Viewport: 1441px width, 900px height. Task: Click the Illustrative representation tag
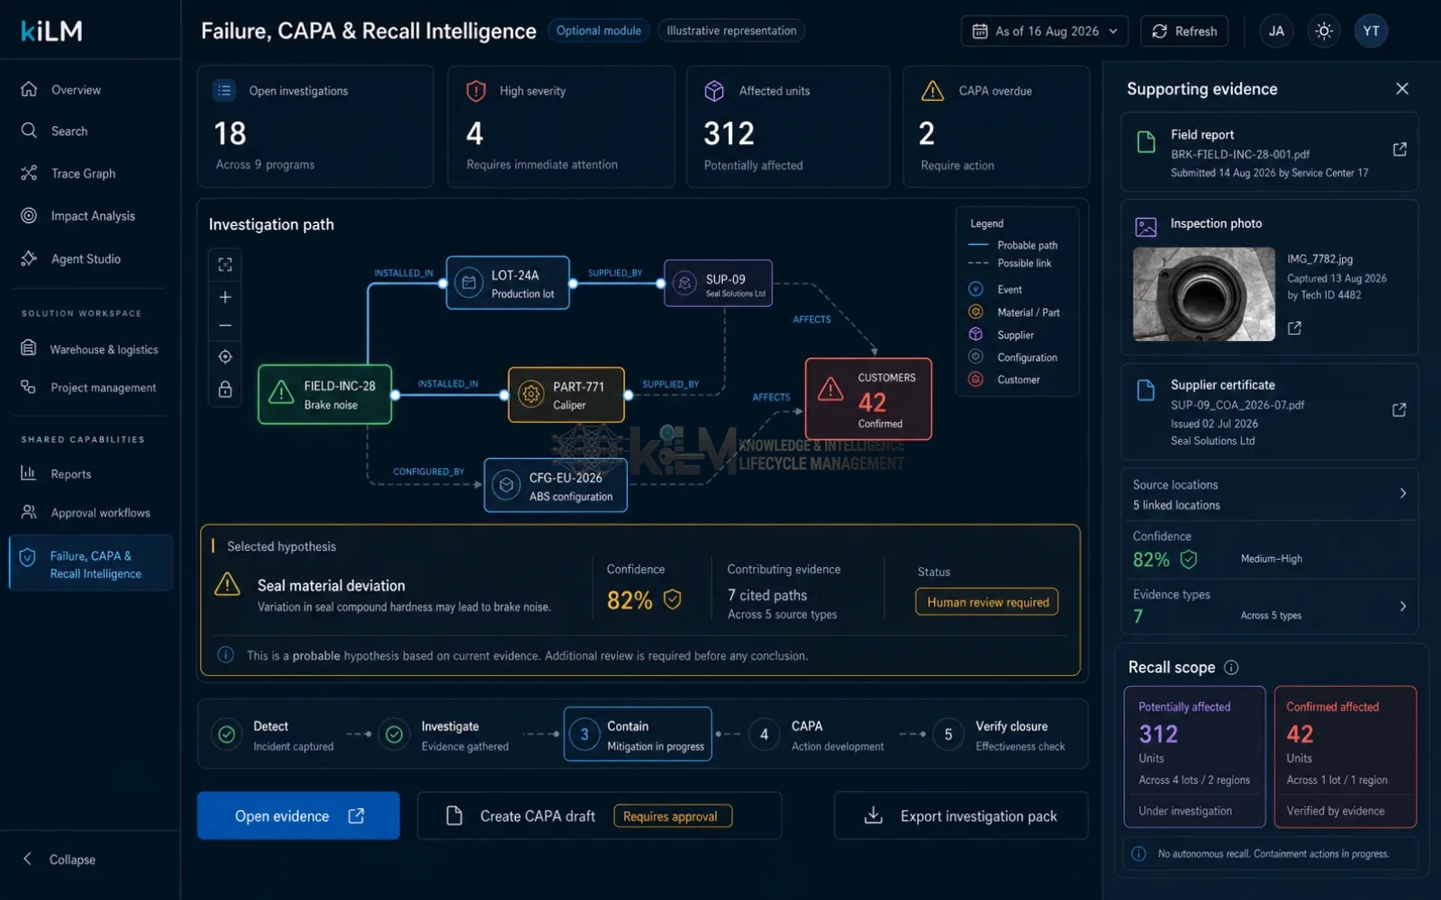click(731, 31)
